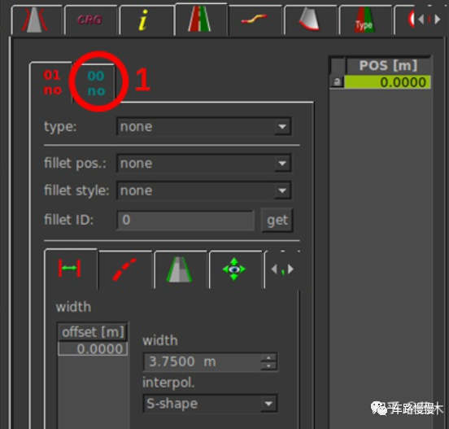This screenshot has height=429, width=449.
Task: Toggle the green arrows eye visibility tab
Action: 234,269
